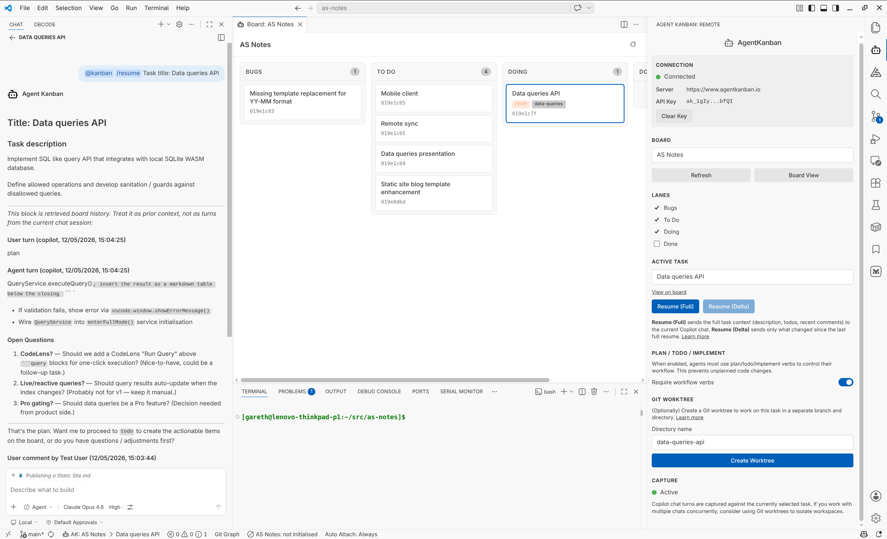Screen dimensions: 887x539
Task: Toggle the primary side bar layout icon
Action: point(811,8)
